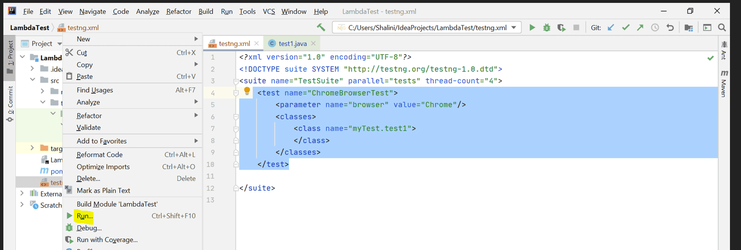Open the 1: Project tool window stripe
Screen dimensions: 741x250
(x=10, y=57)
